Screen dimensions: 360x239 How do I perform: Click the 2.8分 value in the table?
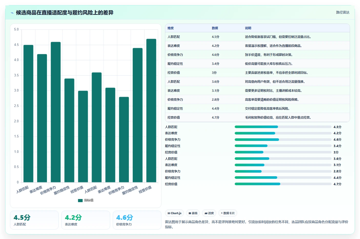click(x=215, y=100)
